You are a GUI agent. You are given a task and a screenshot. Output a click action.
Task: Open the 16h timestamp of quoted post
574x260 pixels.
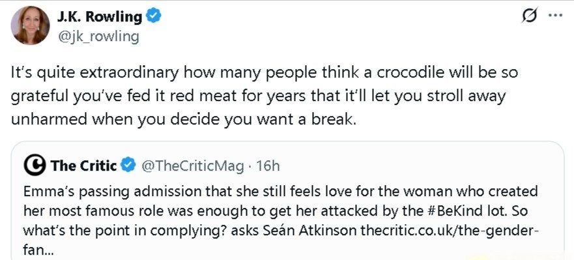click(268, 167)
